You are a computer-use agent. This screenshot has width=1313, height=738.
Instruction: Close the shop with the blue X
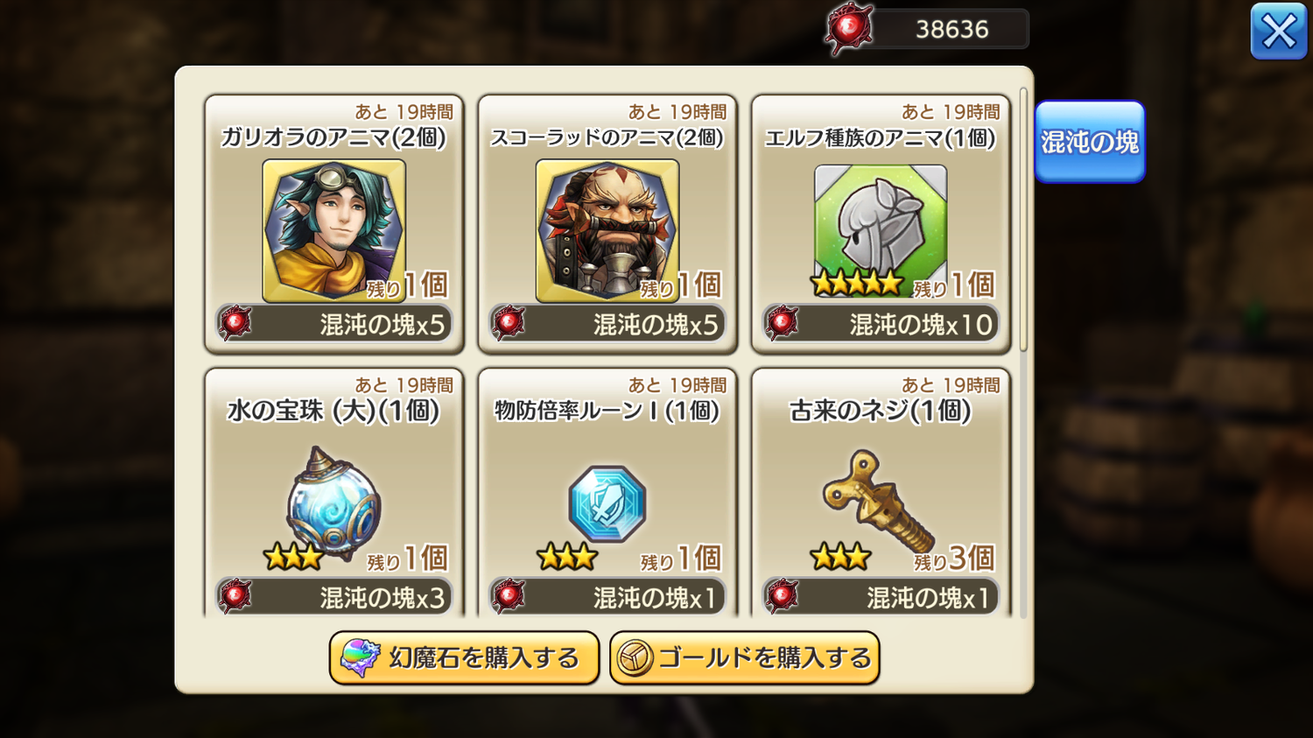(x=1279, y=32)
